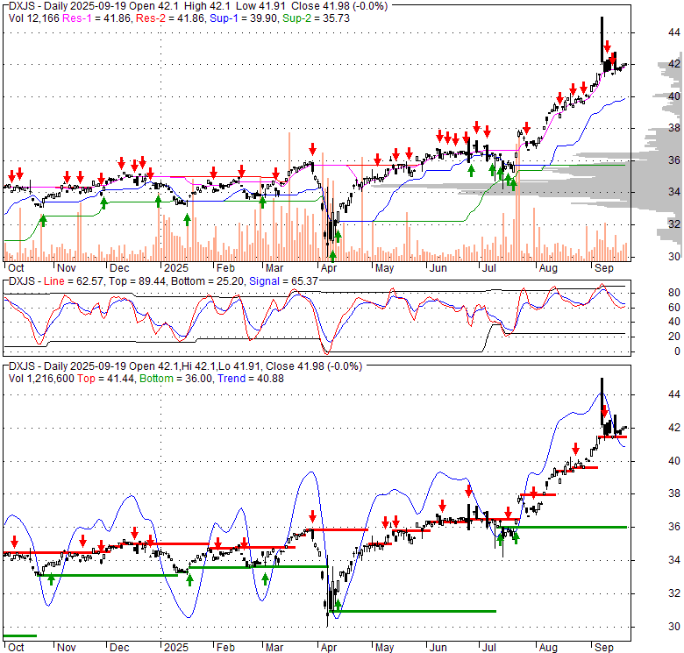
Task: Click the May label on top chart axis
Action: coord(384,268)
